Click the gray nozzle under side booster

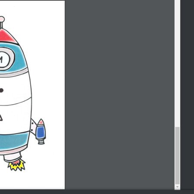coord(41,142)
